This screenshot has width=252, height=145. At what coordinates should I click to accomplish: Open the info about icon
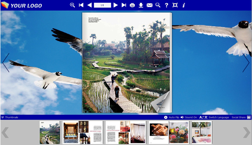pyautogui.click(x=183, y=5)
